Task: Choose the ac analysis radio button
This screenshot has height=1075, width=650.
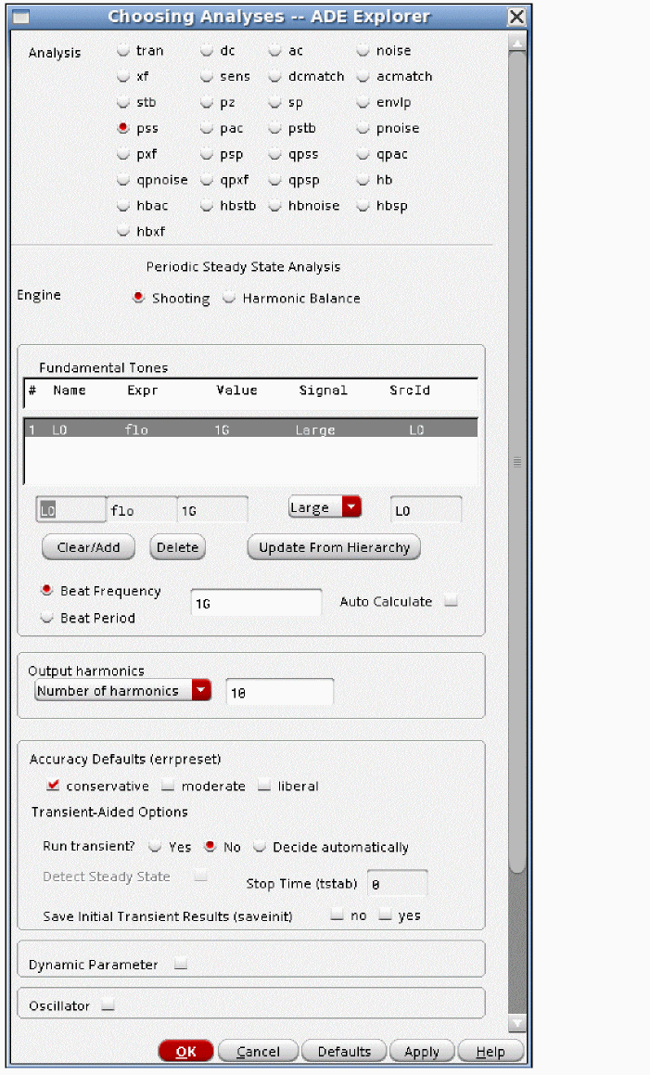Action: [x=275, y=50]
